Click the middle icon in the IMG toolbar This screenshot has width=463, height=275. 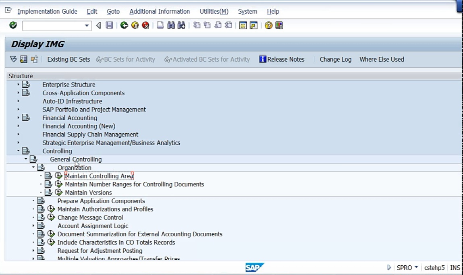24,59
